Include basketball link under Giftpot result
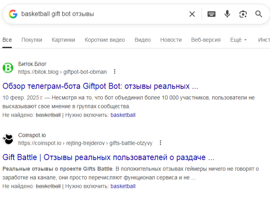Screen dimensions: 270x197 pyautogui.click(x=123, y=115)
